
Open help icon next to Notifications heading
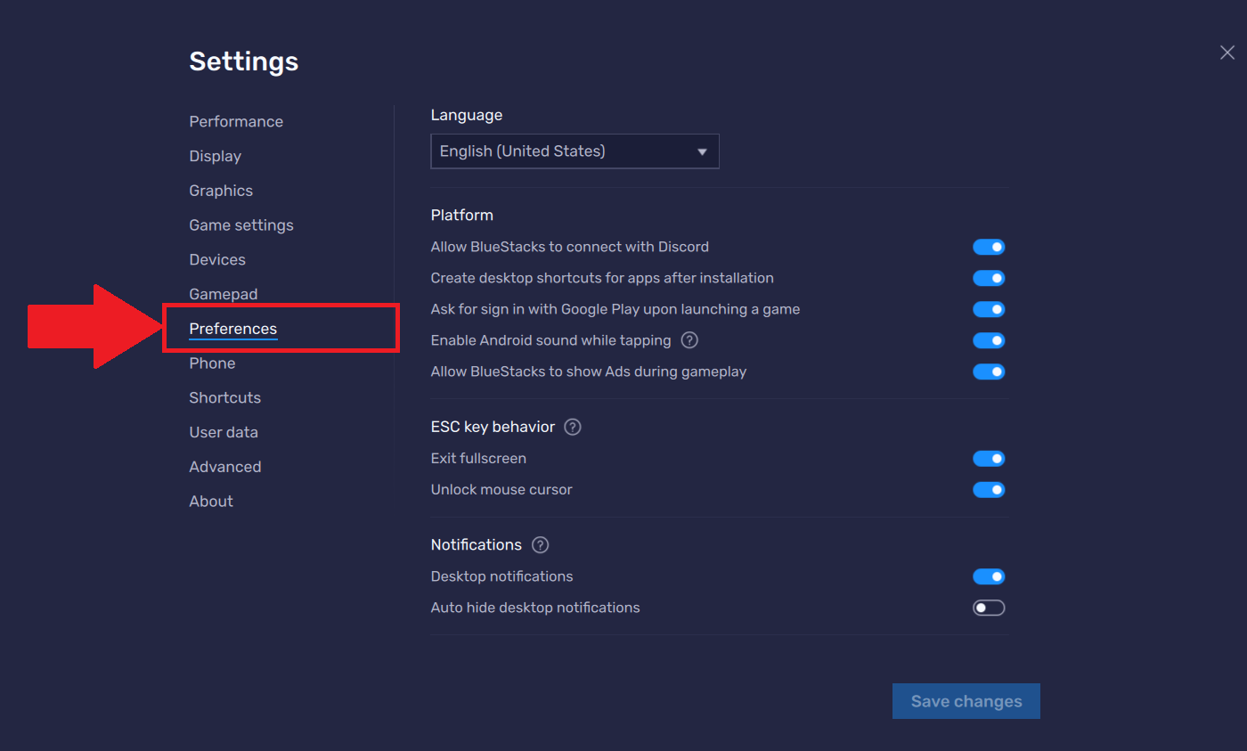(x=540, y=544)
